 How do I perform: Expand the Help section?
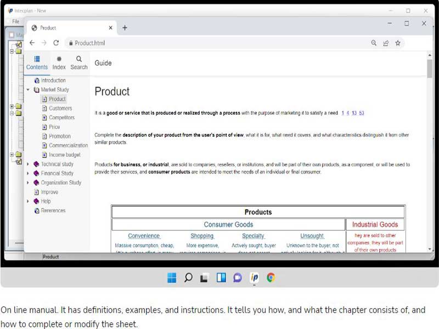click(28, 201)
